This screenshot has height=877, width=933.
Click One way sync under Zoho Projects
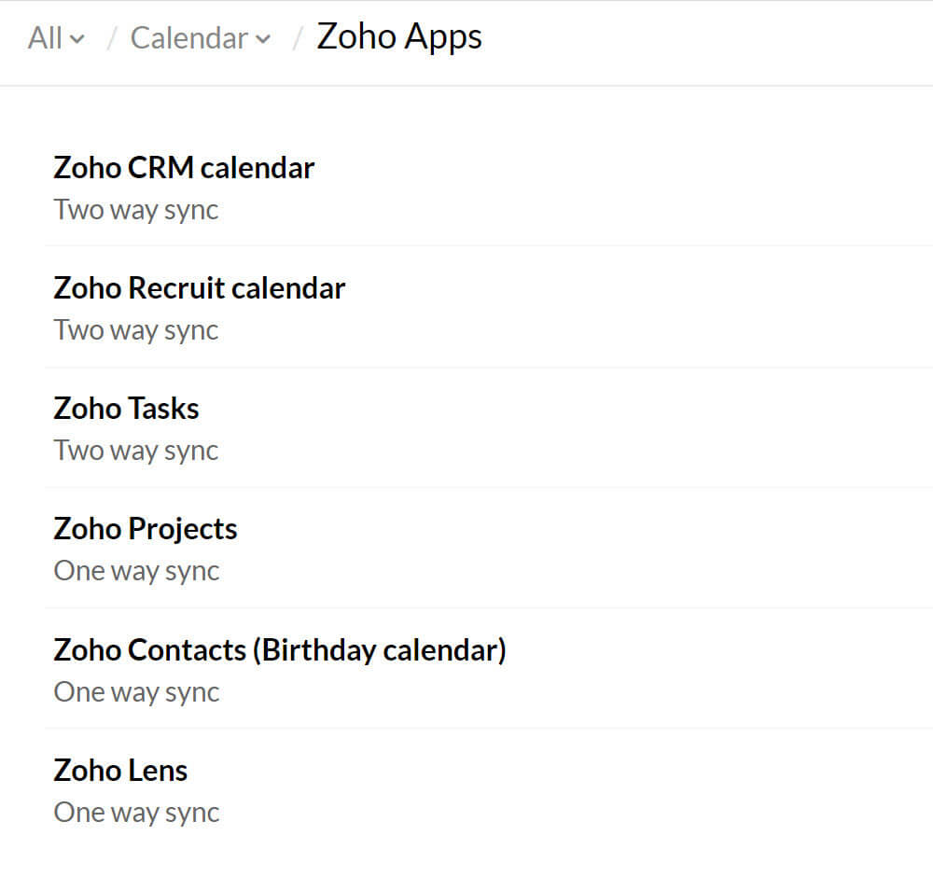[x=136, y=571]
